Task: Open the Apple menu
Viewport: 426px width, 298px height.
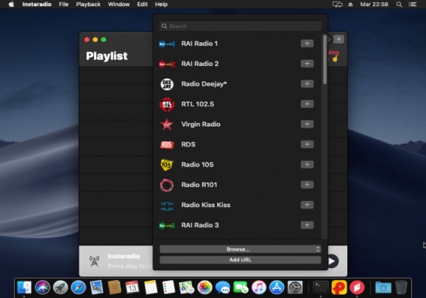Action: click(x=11, y=4)
